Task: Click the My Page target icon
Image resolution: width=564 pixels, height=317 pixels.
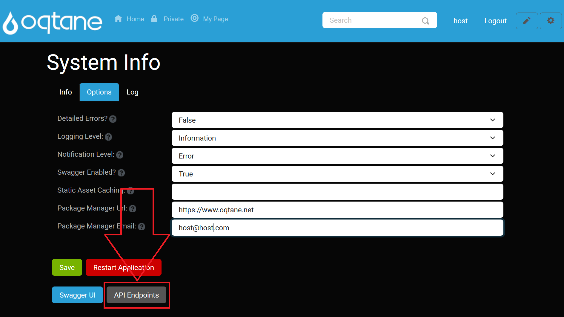Action: point(194,18)
